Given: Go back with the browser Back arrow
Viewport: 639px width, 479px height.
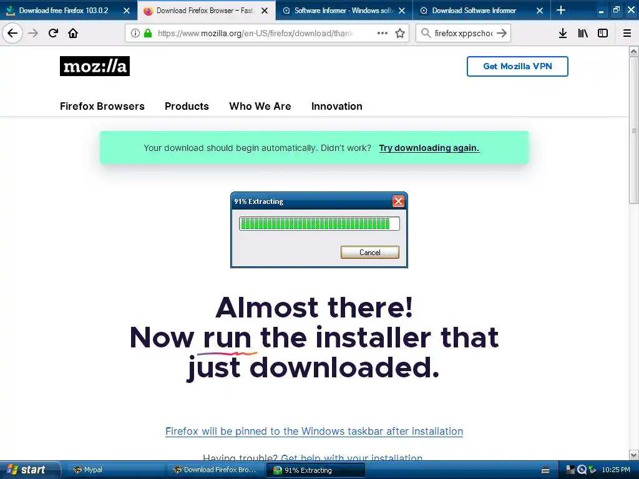Looking at the screenshot, I should [12, 33].
